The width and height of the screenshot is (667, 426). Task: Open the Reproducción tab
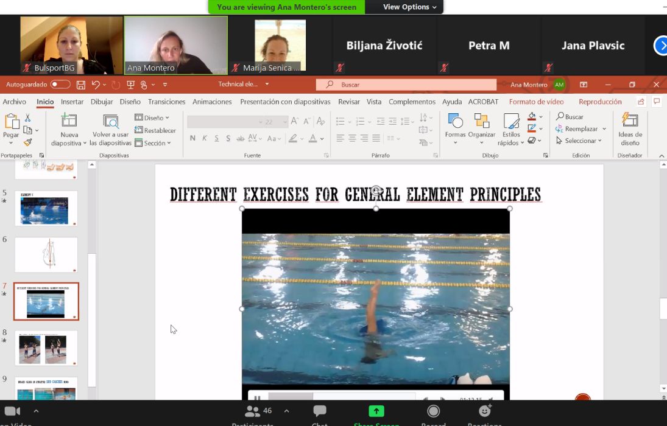[x=600, y=102]
